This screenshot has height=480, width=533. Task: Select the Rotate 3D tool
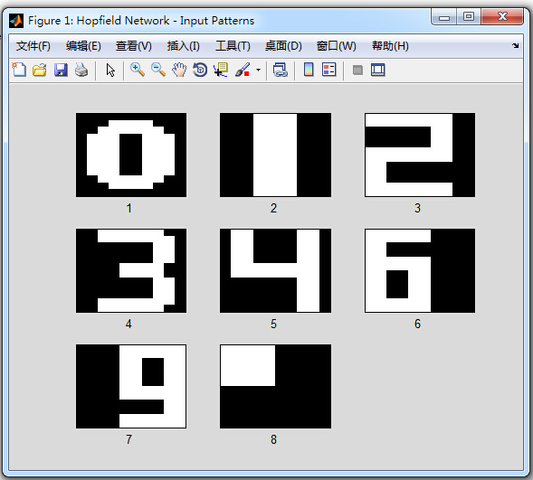[200, 70]
